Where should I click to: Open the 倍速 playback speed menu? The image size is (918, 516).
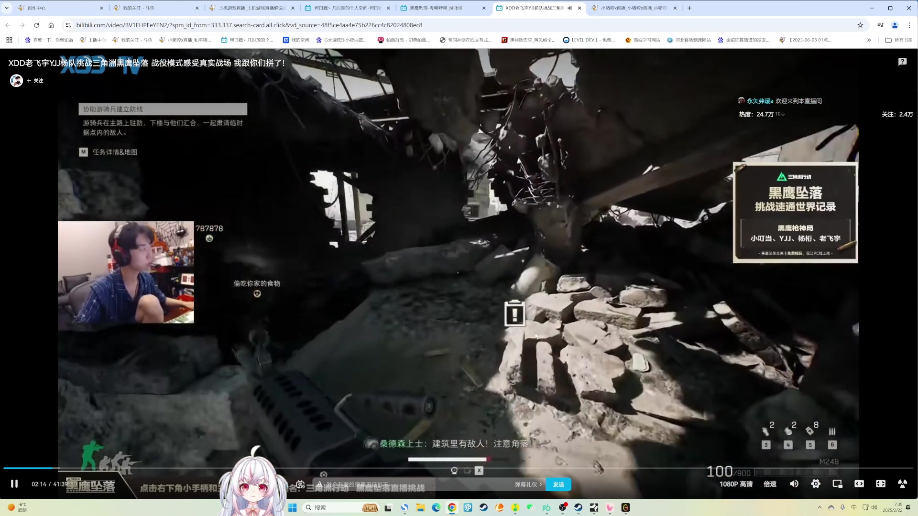click(770, 484)
